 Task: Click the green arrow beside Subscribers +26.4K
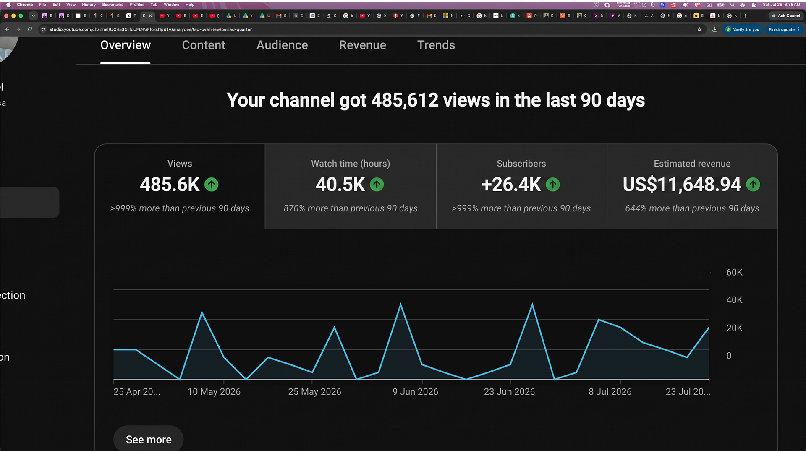pyautogui.click(x=553, y=185)
